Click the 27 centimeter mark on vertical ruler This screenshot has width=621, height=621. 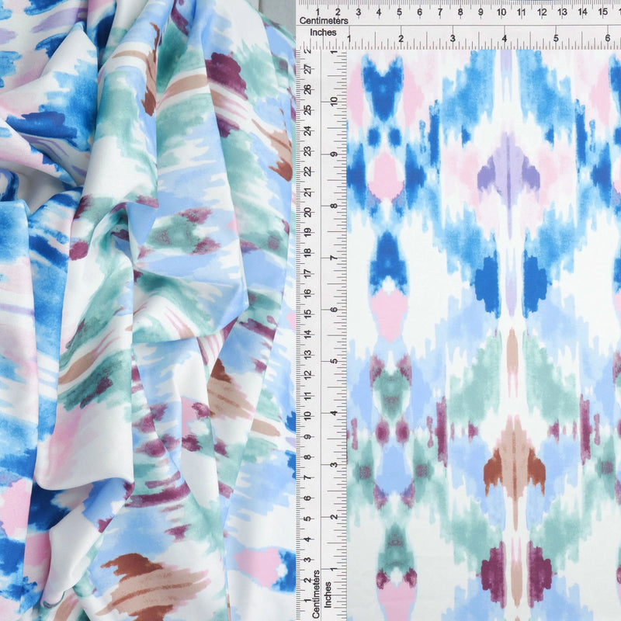pos(307,69)
